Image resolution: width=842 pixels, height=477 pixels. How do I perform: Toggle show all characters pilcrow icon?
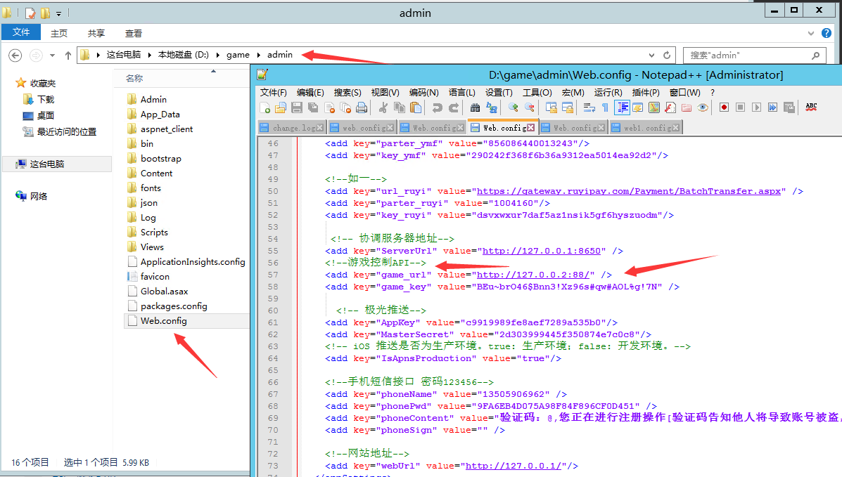605,107
